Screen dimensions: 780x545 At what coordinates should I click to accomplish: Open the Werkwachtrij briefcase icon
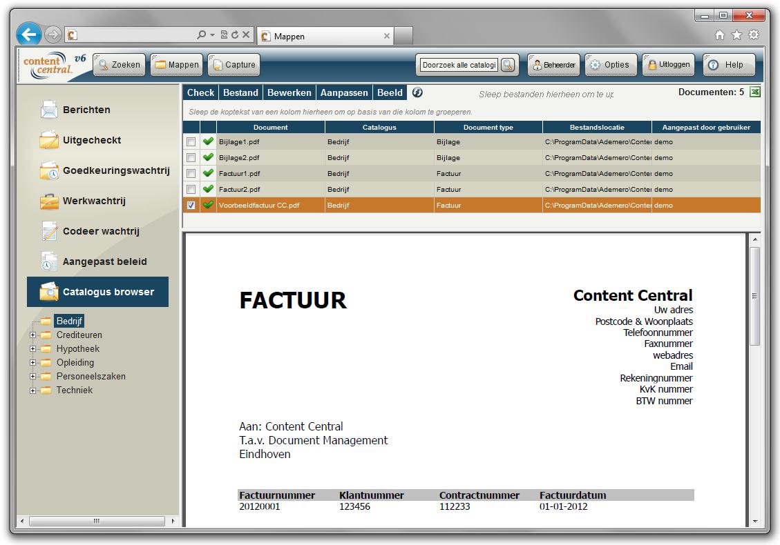pos(49,201)
